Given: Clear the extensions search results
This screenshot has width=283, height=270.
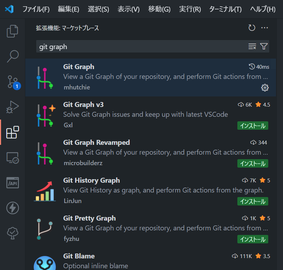Looking at the screenshot, I should pos(252,46).
